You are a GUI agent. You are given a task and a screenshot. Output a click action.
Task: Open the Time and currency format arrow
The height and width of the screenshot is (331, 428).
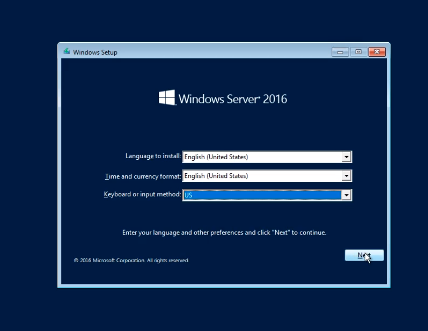[346, 176]
